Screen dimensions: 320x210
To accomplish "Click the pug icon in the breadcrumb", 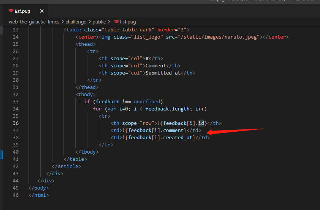I will click(116, 22).
